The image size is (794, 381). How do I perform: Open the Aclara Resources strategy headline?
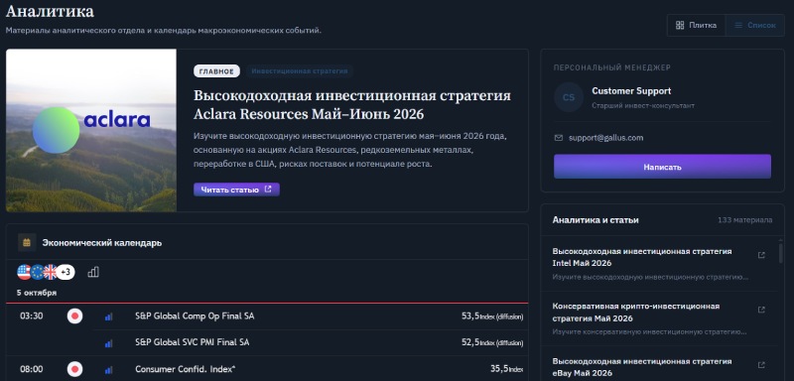(352, 105)
